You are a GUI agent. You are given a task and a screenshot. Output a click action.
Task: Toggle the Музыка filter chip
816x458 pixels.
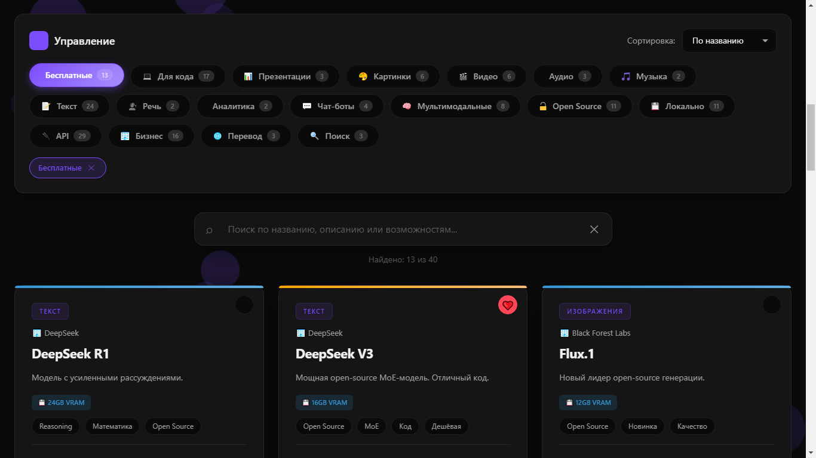click(652, 76)
